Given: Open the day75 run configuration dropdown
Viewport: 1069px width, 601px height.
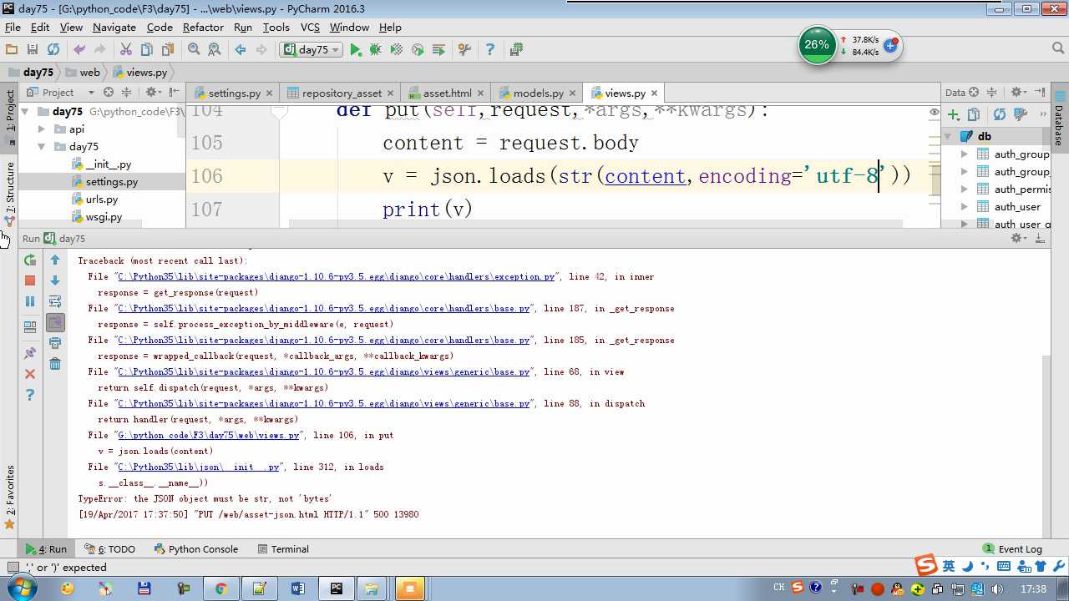Looking at the screenshot, I should (x=312, y=50).
